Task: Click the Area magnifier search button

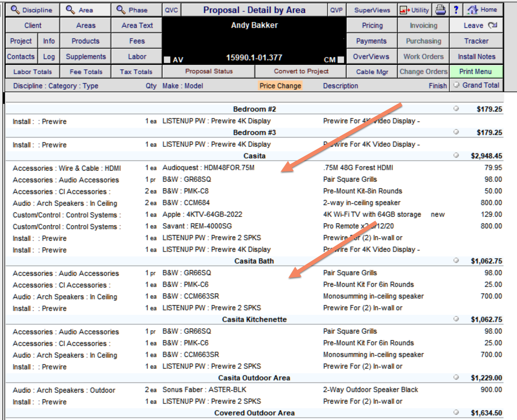Action: pos(85,10)
